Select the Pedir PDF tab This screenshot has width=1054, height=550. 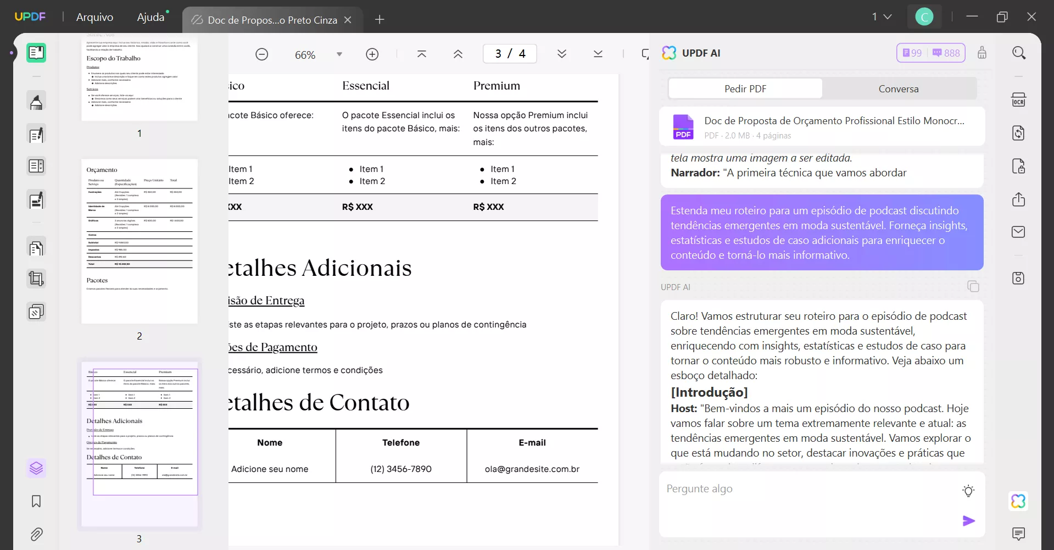point(745,88)
